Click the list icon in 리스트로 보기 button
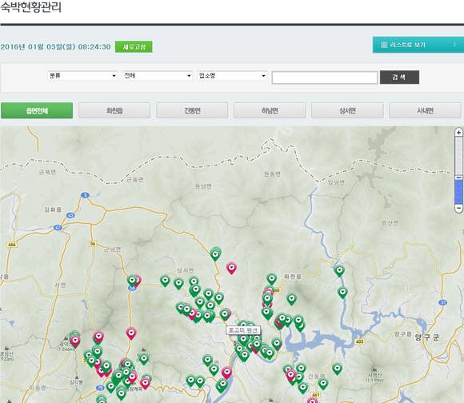 click(384, 45)
